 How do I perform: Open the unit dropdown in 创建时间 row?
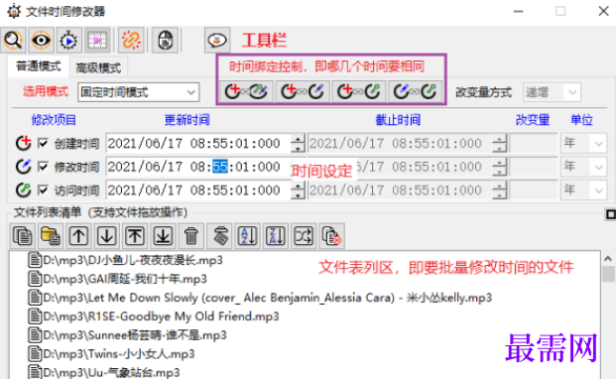coord(583,143)
